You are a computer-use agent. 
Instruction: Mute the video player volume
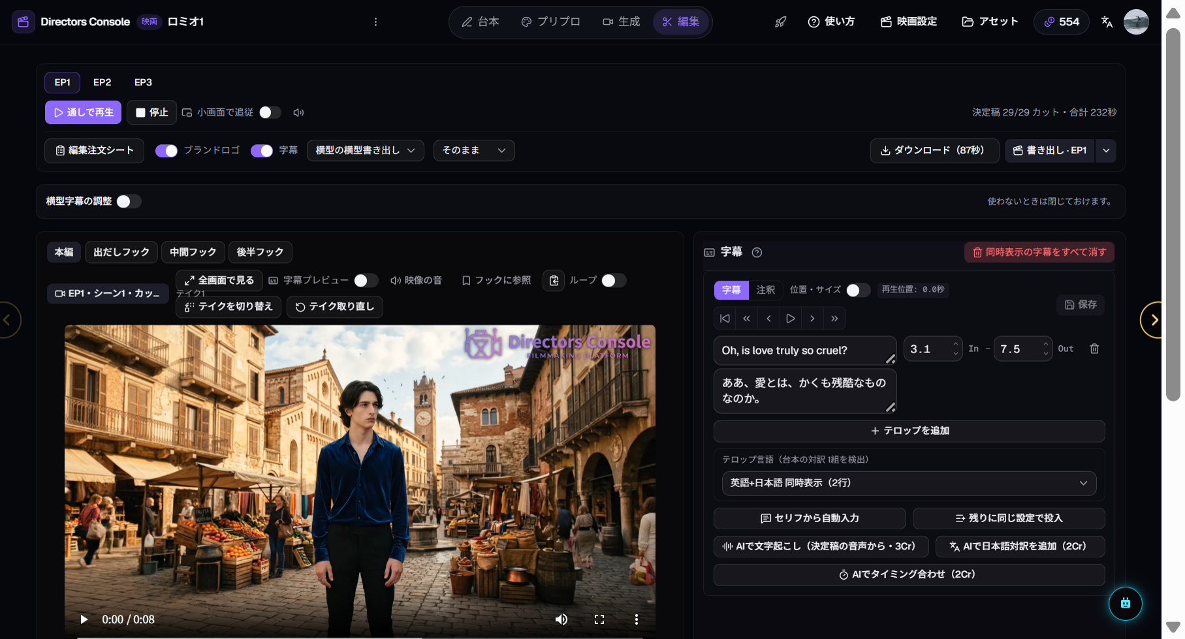(x=561, y=619)
